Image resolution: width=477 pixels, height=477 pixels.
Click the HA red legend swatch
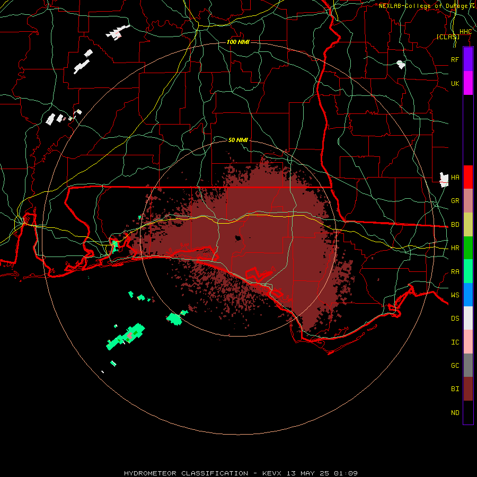(468, 177)
